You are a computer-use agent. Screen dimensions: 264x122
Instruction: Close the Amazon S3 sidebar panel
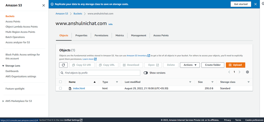coord(44,5)
